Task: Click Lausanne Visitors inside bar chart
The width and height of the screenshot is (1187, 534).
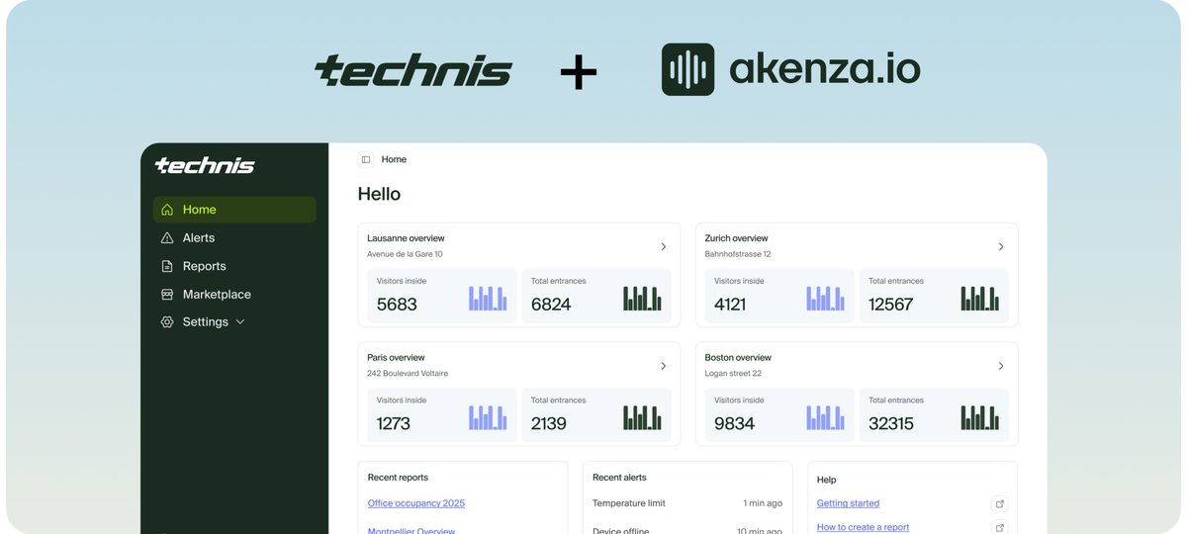Action: click(488, 299)
